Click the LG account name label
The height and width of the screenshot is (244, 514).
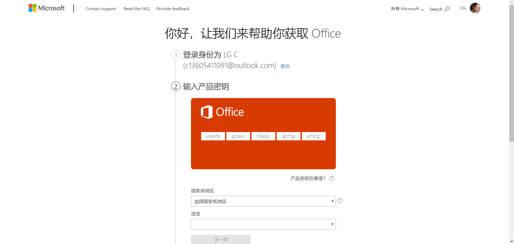[x=463, y=8]
